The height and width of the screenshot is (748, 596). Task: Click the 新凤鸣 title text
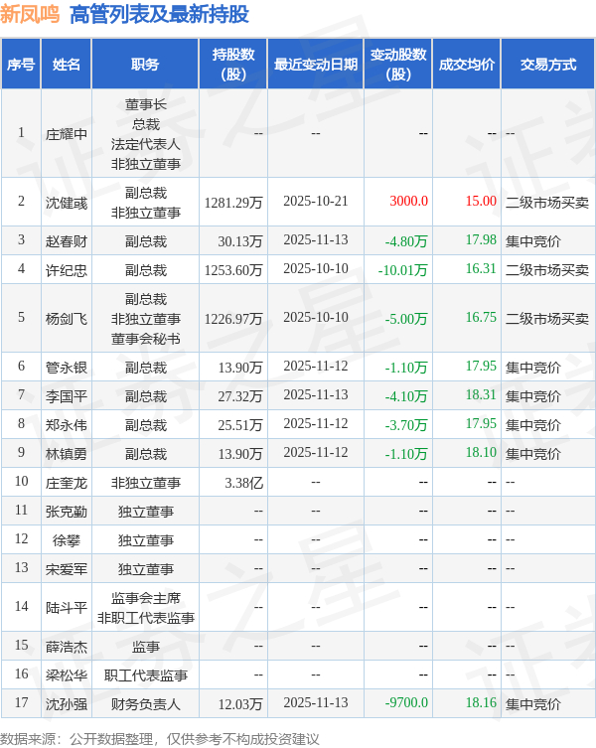(30, 14)
